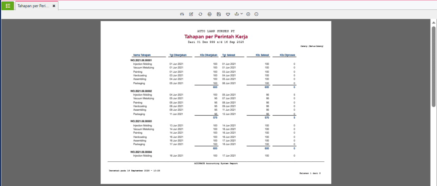Open the green main menu list button
The image size is (437, 186).
pyautogui.click(x=8, y=6)
